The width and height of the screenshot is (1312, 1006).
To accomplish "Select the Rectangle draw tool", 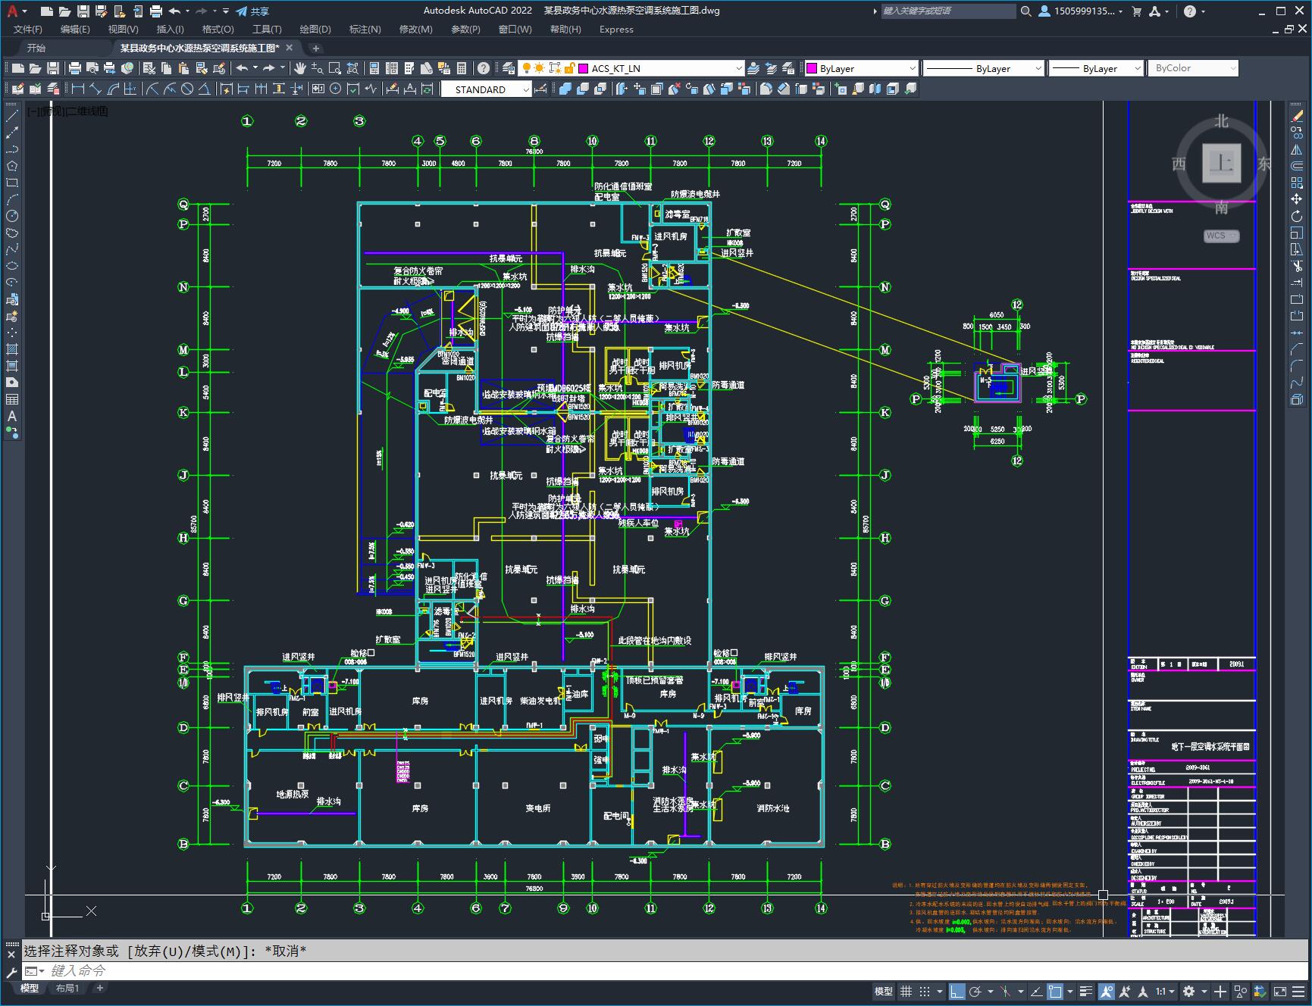I will tap(12, 183).
